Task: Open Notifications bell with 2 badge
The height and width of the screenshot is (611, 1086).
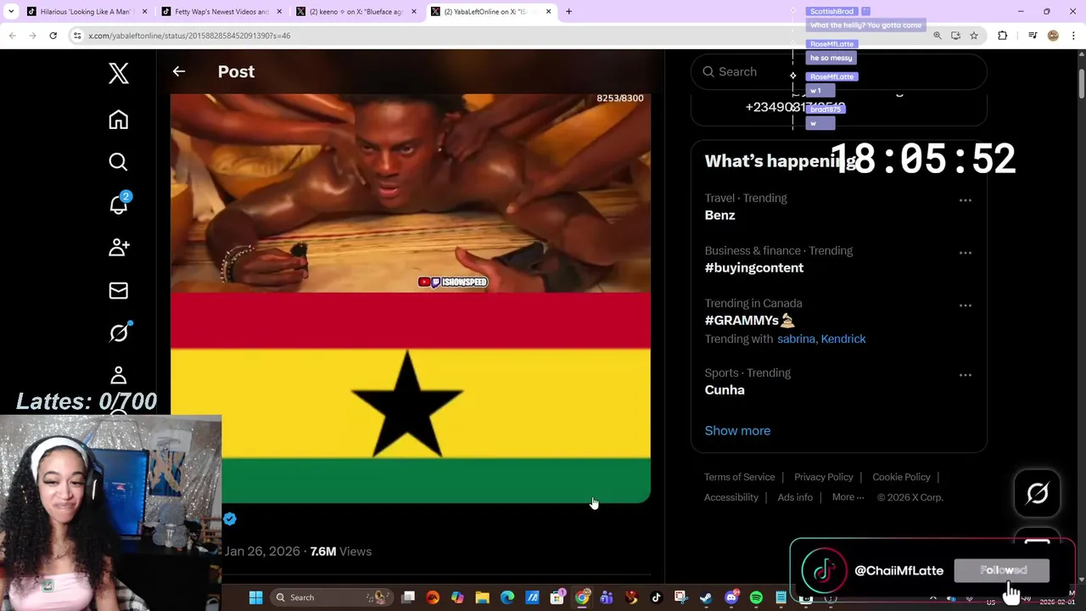Action: (119, 204)
